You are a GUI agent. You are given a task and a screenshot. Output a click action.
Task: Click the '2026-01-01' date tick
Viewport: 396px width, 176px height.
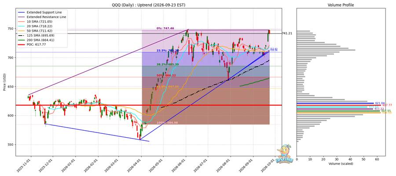[x=70, y=165]
